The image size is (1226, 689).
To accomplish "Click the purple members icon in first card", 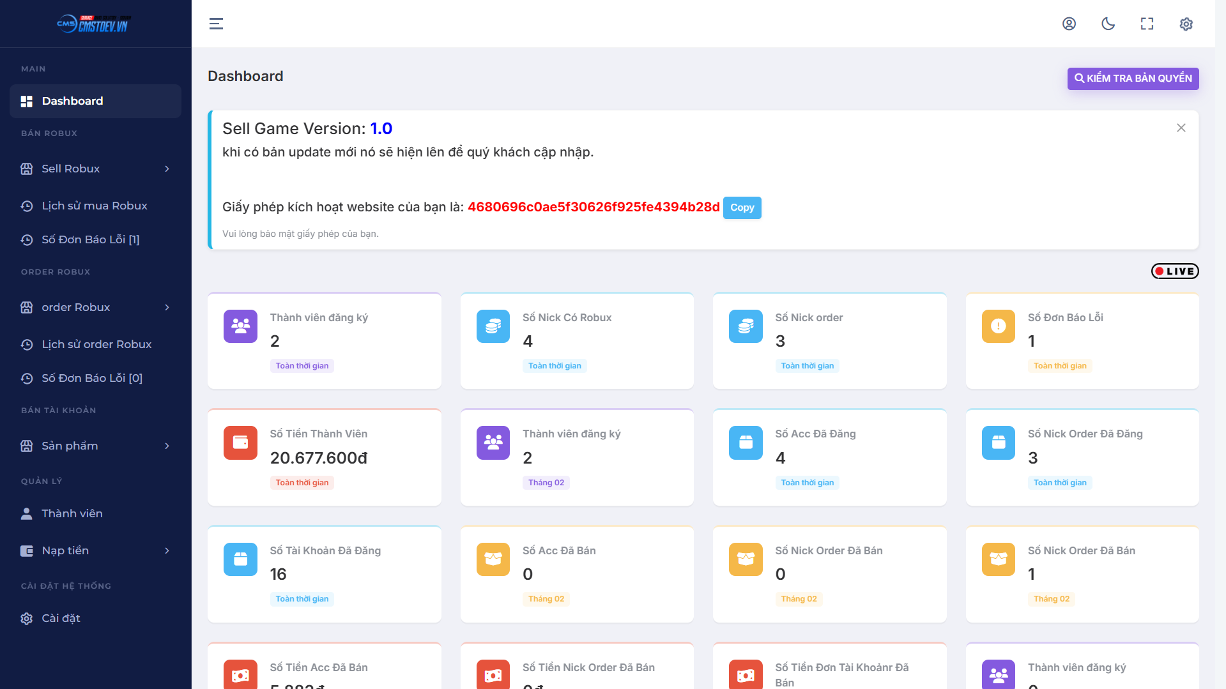I will 240,326.
